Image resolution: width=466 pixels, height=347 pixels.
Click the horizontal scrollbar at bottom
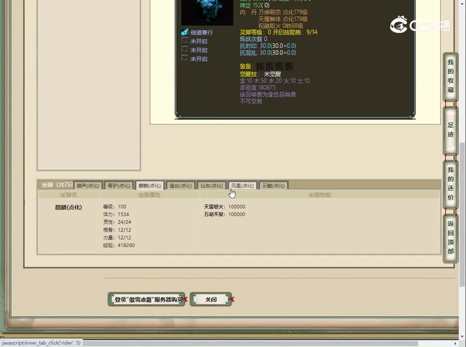pos(250,343)
